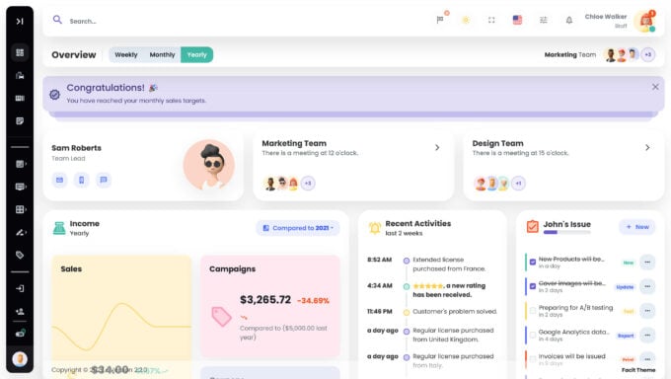Viewport: 671px width, 379px height.
Task: Click the New button in John's Issue
Action: (x=637, y=227)
